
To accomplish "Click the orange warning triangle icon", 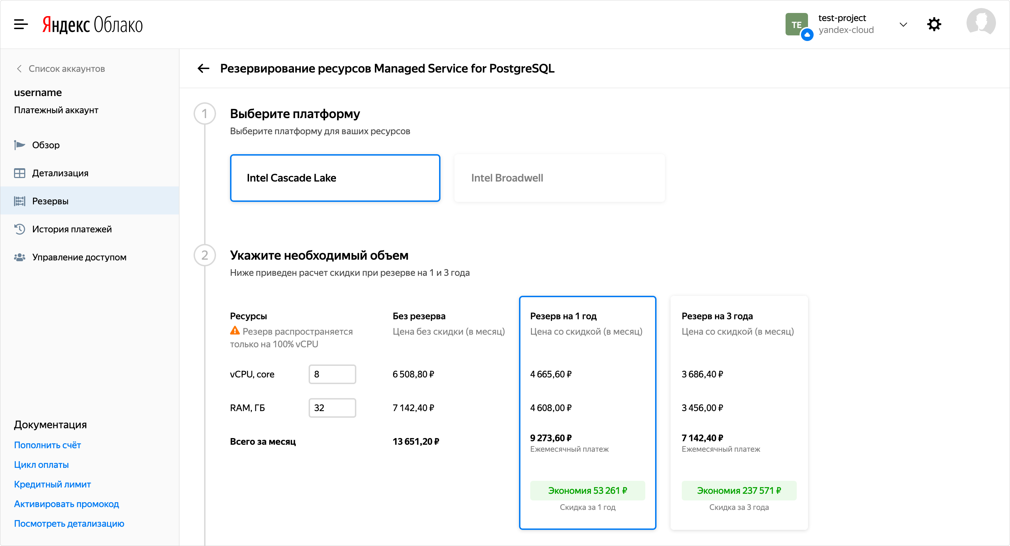I will pyautogui.click(x=235, y=330).
